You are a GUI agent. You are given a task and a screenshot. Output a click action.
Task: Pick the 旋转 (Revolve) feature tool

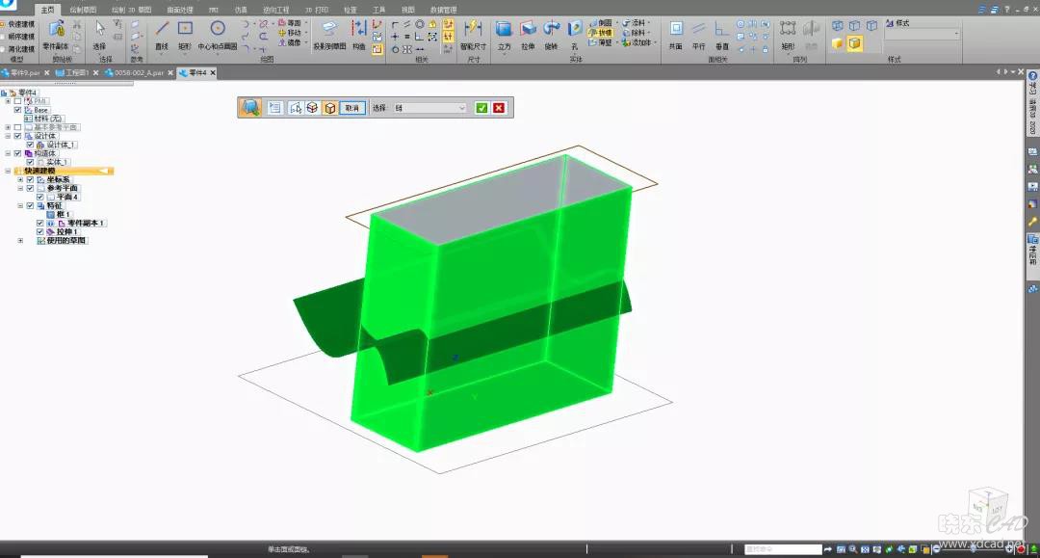pos(551,32)
